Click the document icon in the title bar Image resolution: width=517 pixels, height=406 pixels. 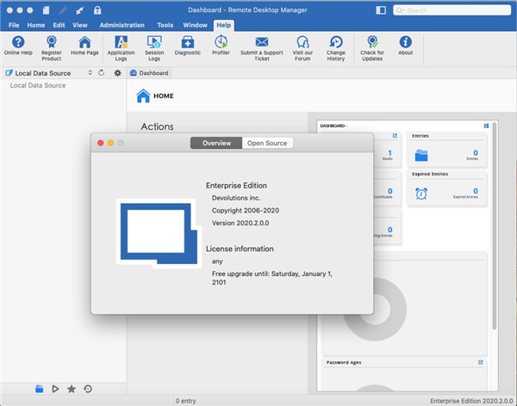47,10
